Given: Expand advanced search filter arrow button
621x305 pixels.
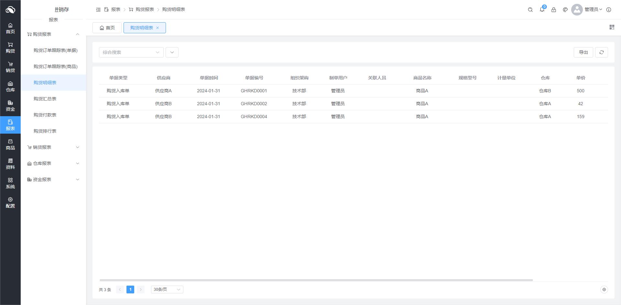Looking at the screenshot, I should tap(172, 52).
